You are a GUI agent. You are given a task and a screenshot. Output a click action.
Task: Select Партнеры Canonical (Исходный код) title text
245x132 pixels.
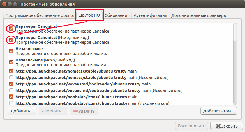point(52,38)
